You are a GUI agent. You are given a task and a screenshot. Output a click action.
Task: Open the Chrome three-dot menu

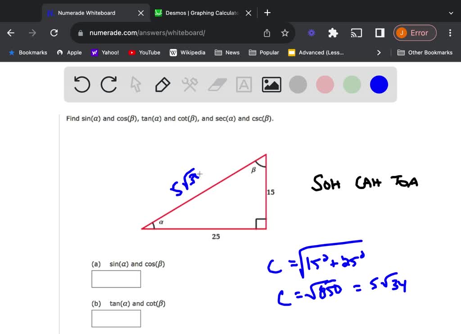[450, 32]
